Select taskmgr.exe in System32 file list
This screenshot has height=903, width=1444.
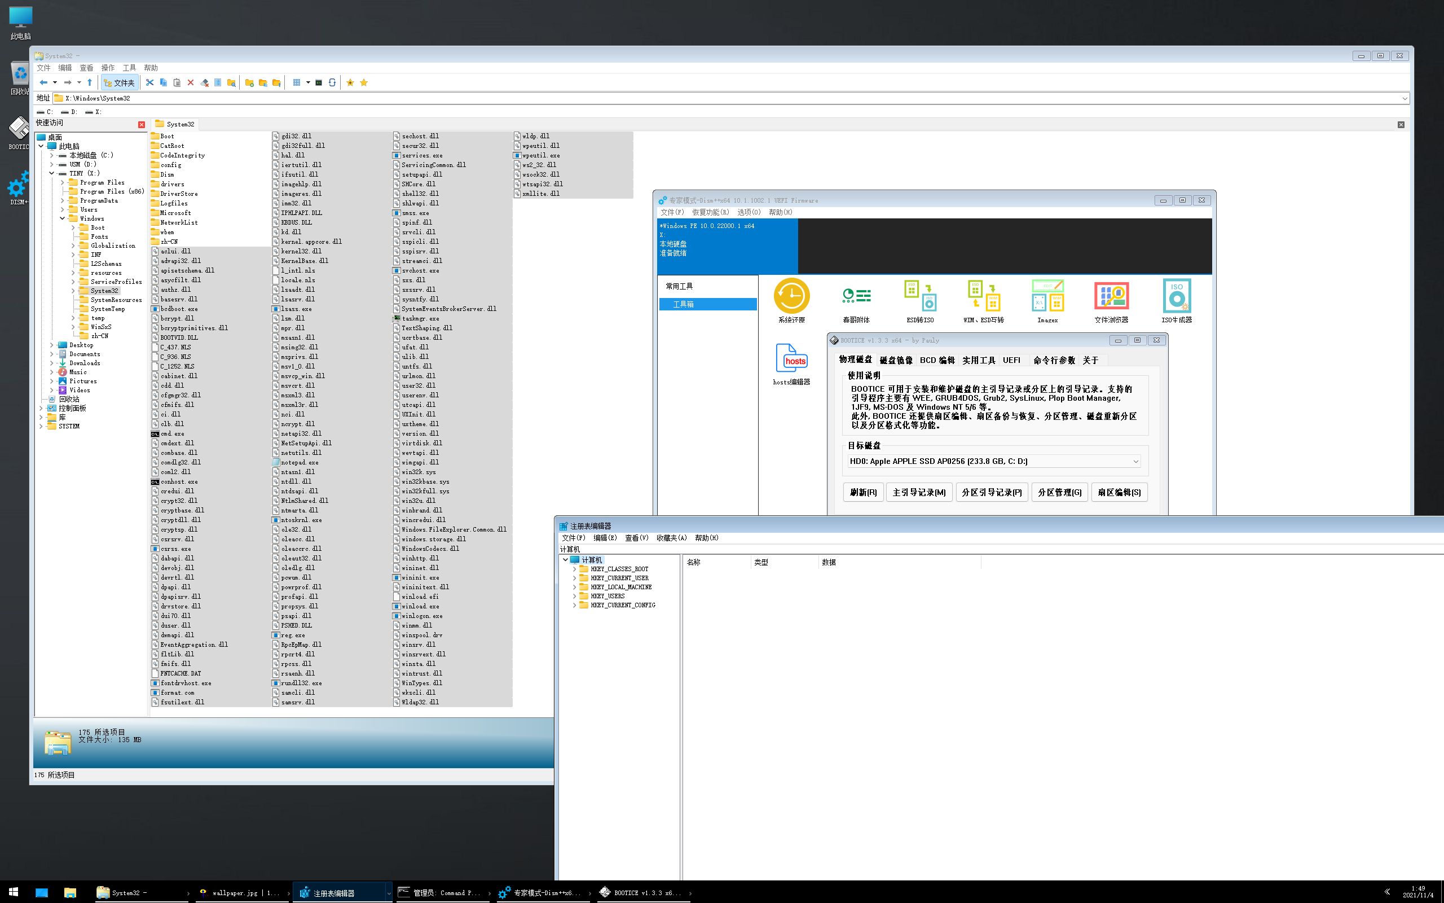coord(415,318)
